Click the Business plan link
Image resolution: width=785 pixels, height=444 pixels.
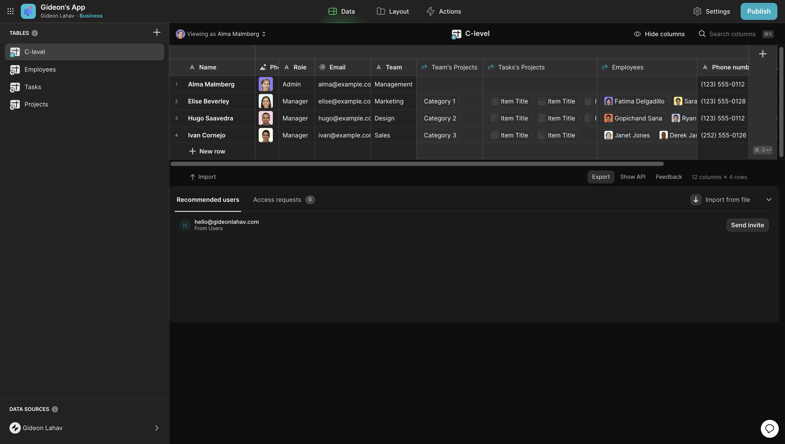91,16
